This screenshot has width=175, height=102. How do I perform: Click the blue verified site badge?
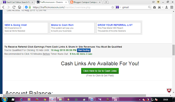tap(26, 7)
